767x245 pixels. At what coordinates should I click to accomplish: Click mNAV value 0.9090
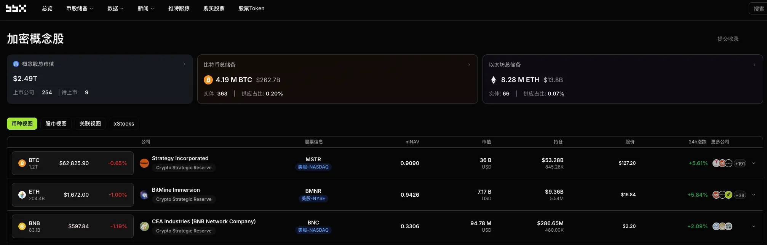[410, 163]
